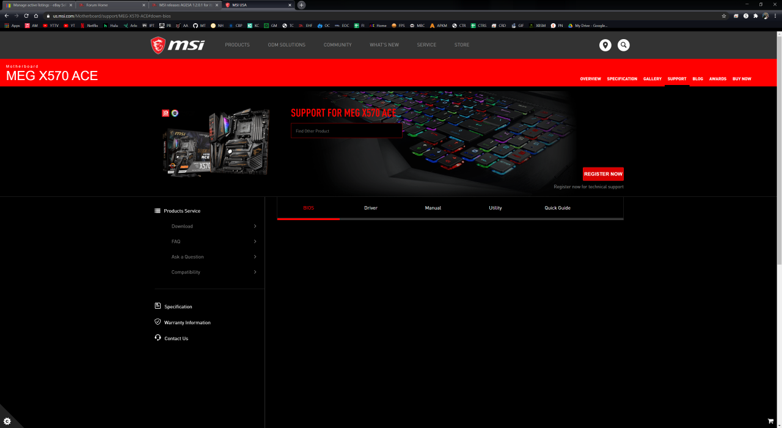Open the Warranty Information link
This screenshot has width=782, height=428.
pyautogui.click(x=187, y=322)
